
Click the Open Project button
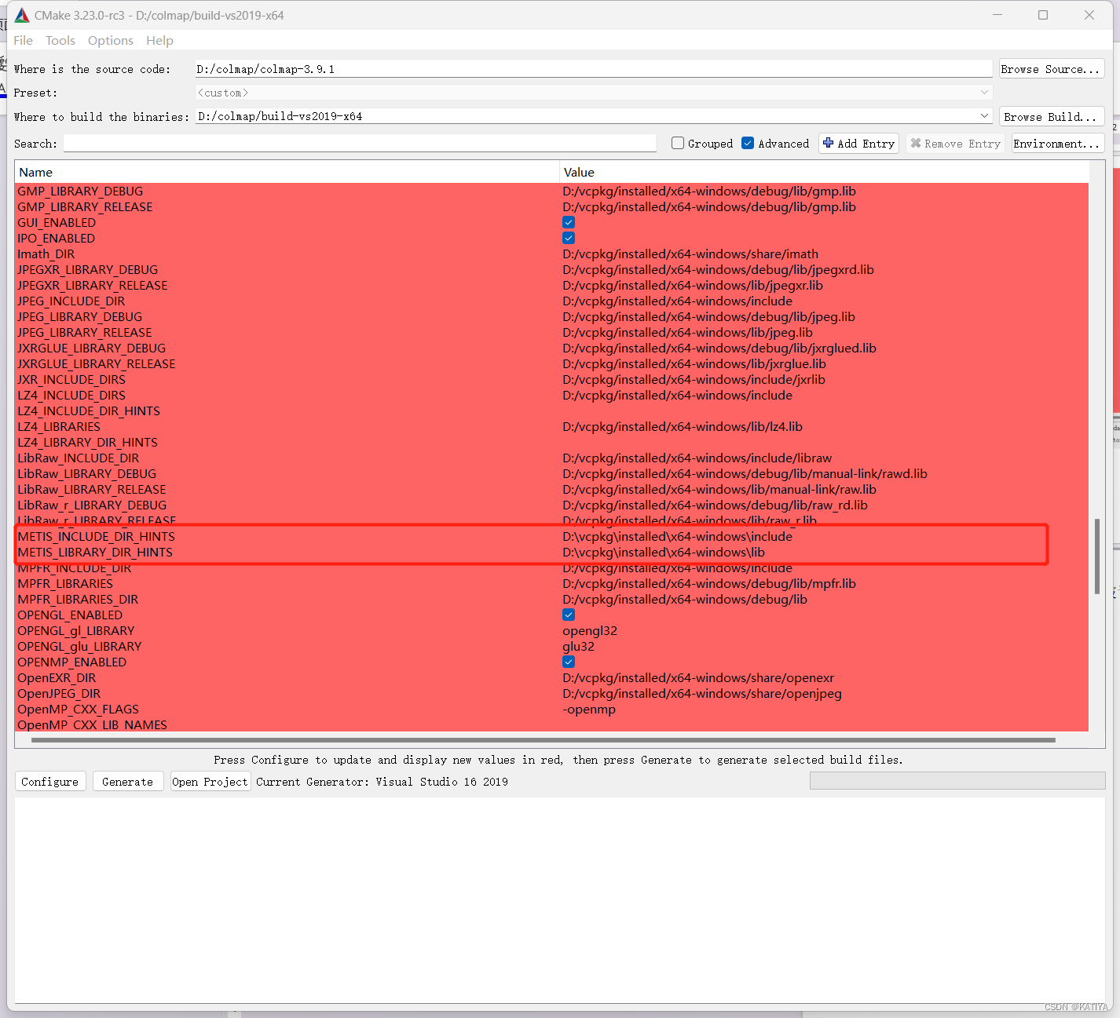click(210, 781)
